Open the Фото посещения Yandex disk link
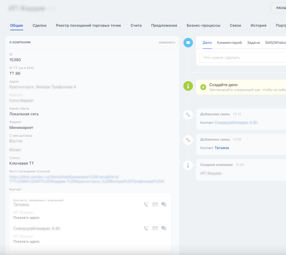This screenshot has width=286, height=255. (x=87, y=179)
